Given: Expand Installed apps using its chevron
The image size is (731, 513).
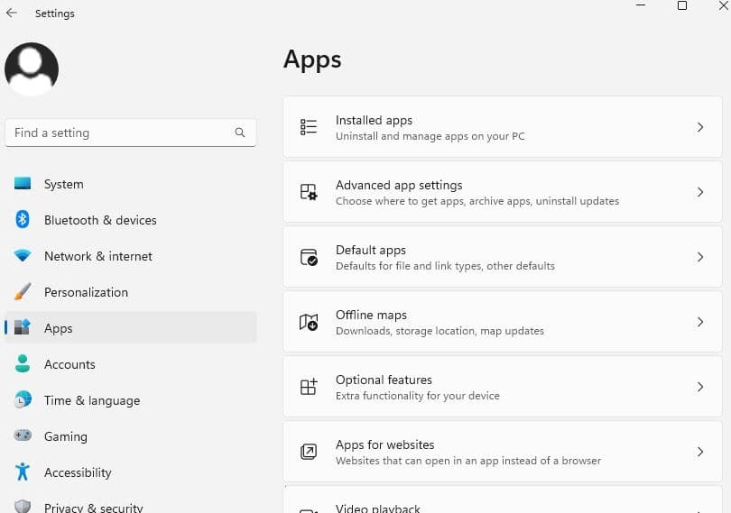Looking at the screenshot, I should 700,127.
